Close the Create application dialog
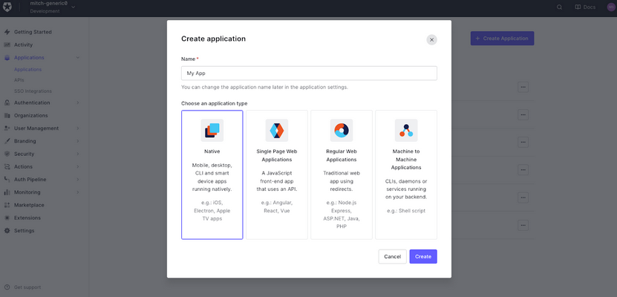 [x=431, y=39]
